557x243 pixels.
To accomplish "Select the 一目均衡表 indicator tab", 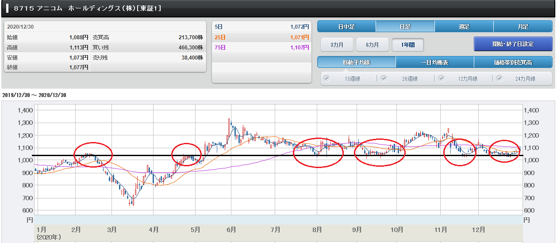I will [435, 62].
